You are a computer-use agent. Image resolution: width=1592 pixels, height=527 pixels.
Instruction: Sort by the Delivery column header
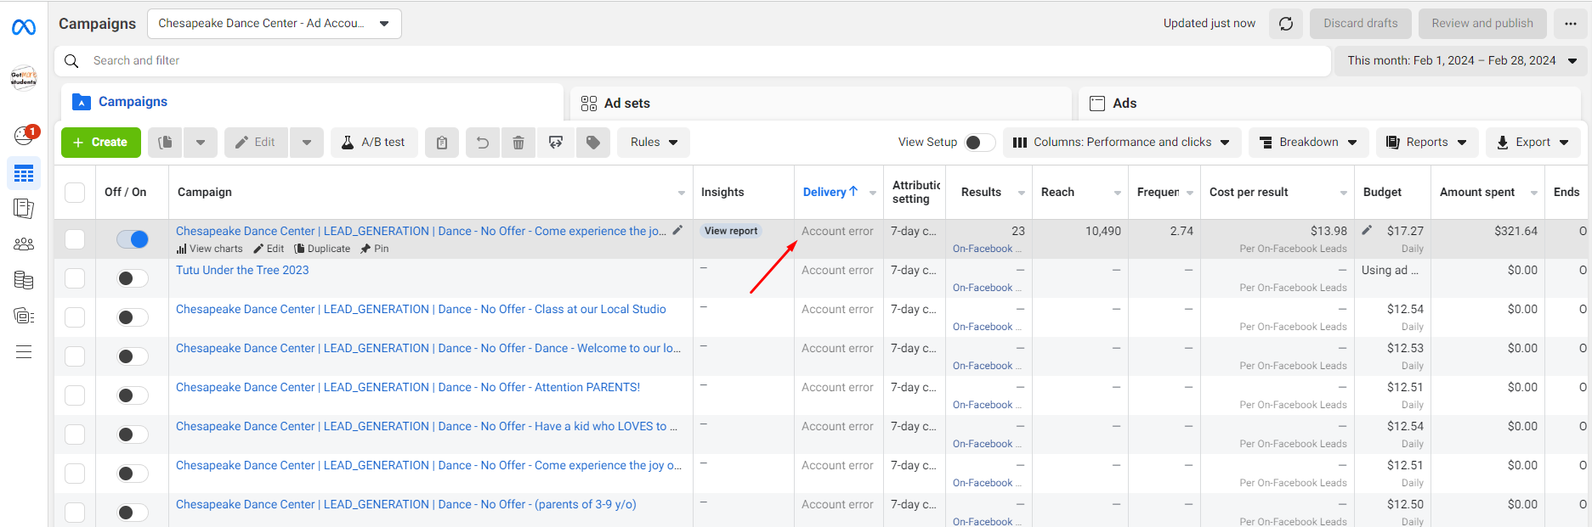[x=830, y=192]
